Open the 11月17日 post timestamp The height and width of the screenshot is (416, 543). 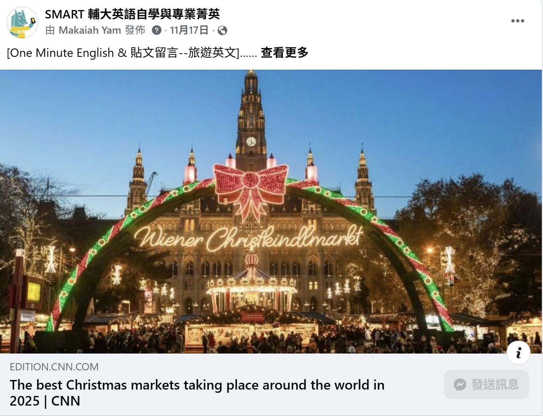(189, 30)
